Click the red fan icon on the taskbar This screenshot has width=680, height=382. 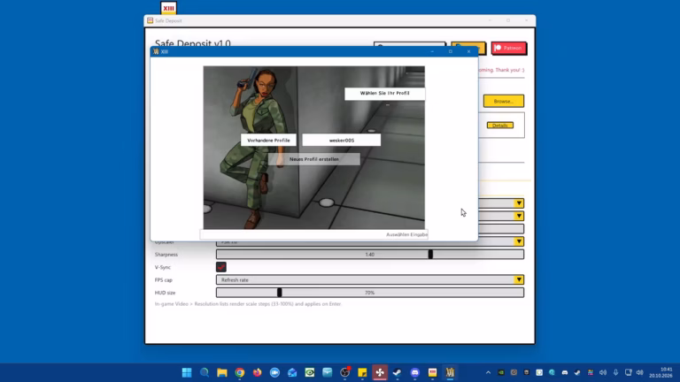tap(380, 372)
